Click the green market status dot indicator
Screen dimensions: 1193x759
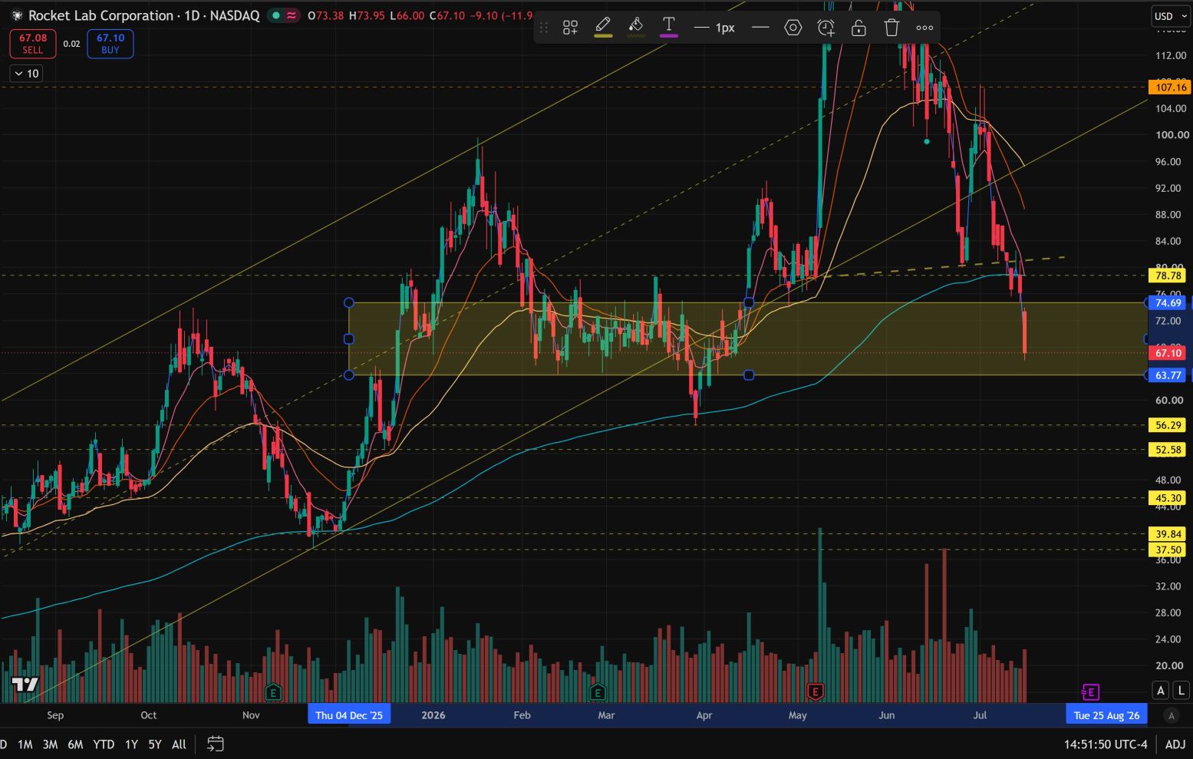tap(275, 15)
